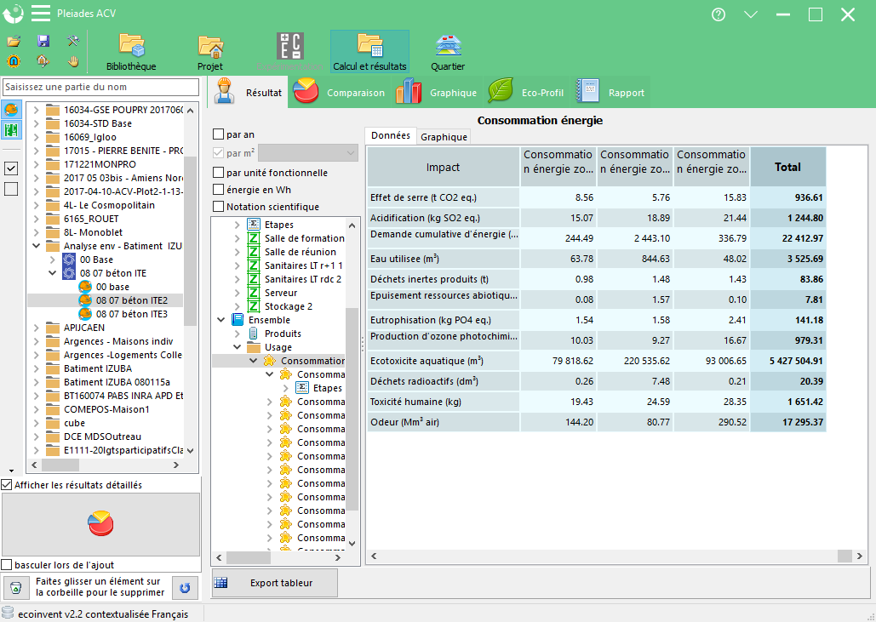
Task: Click the Total column header
Action: (x=787, y=167)
